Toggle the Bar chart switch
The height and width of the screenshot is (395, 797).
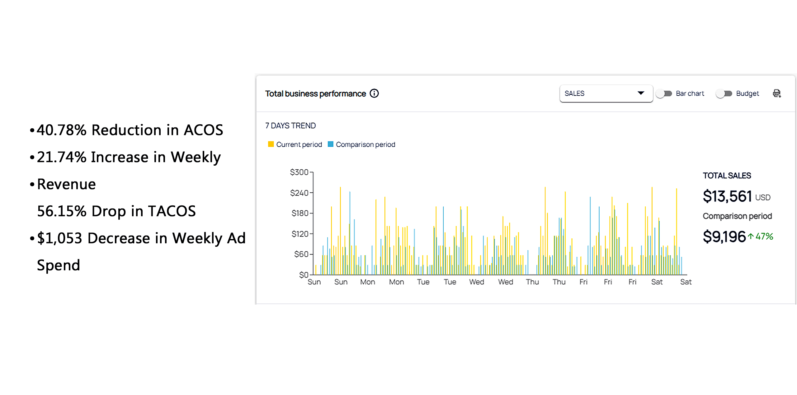coord(664,93)
